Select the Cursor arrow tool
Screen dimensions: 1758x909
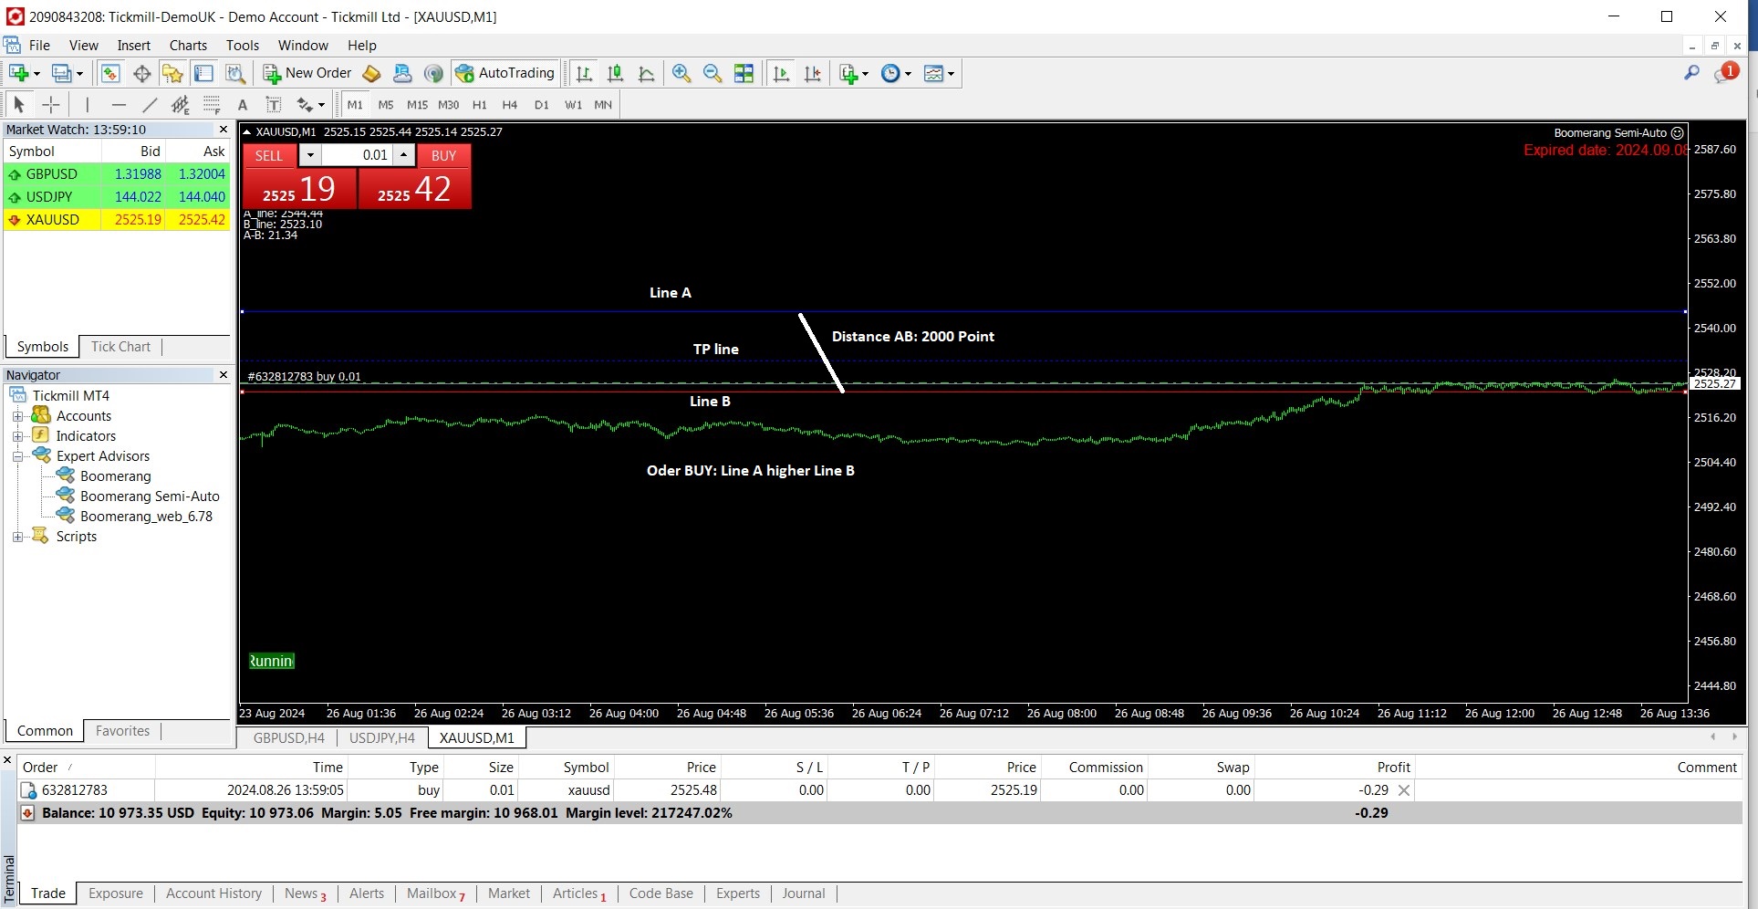click(19, 104)
